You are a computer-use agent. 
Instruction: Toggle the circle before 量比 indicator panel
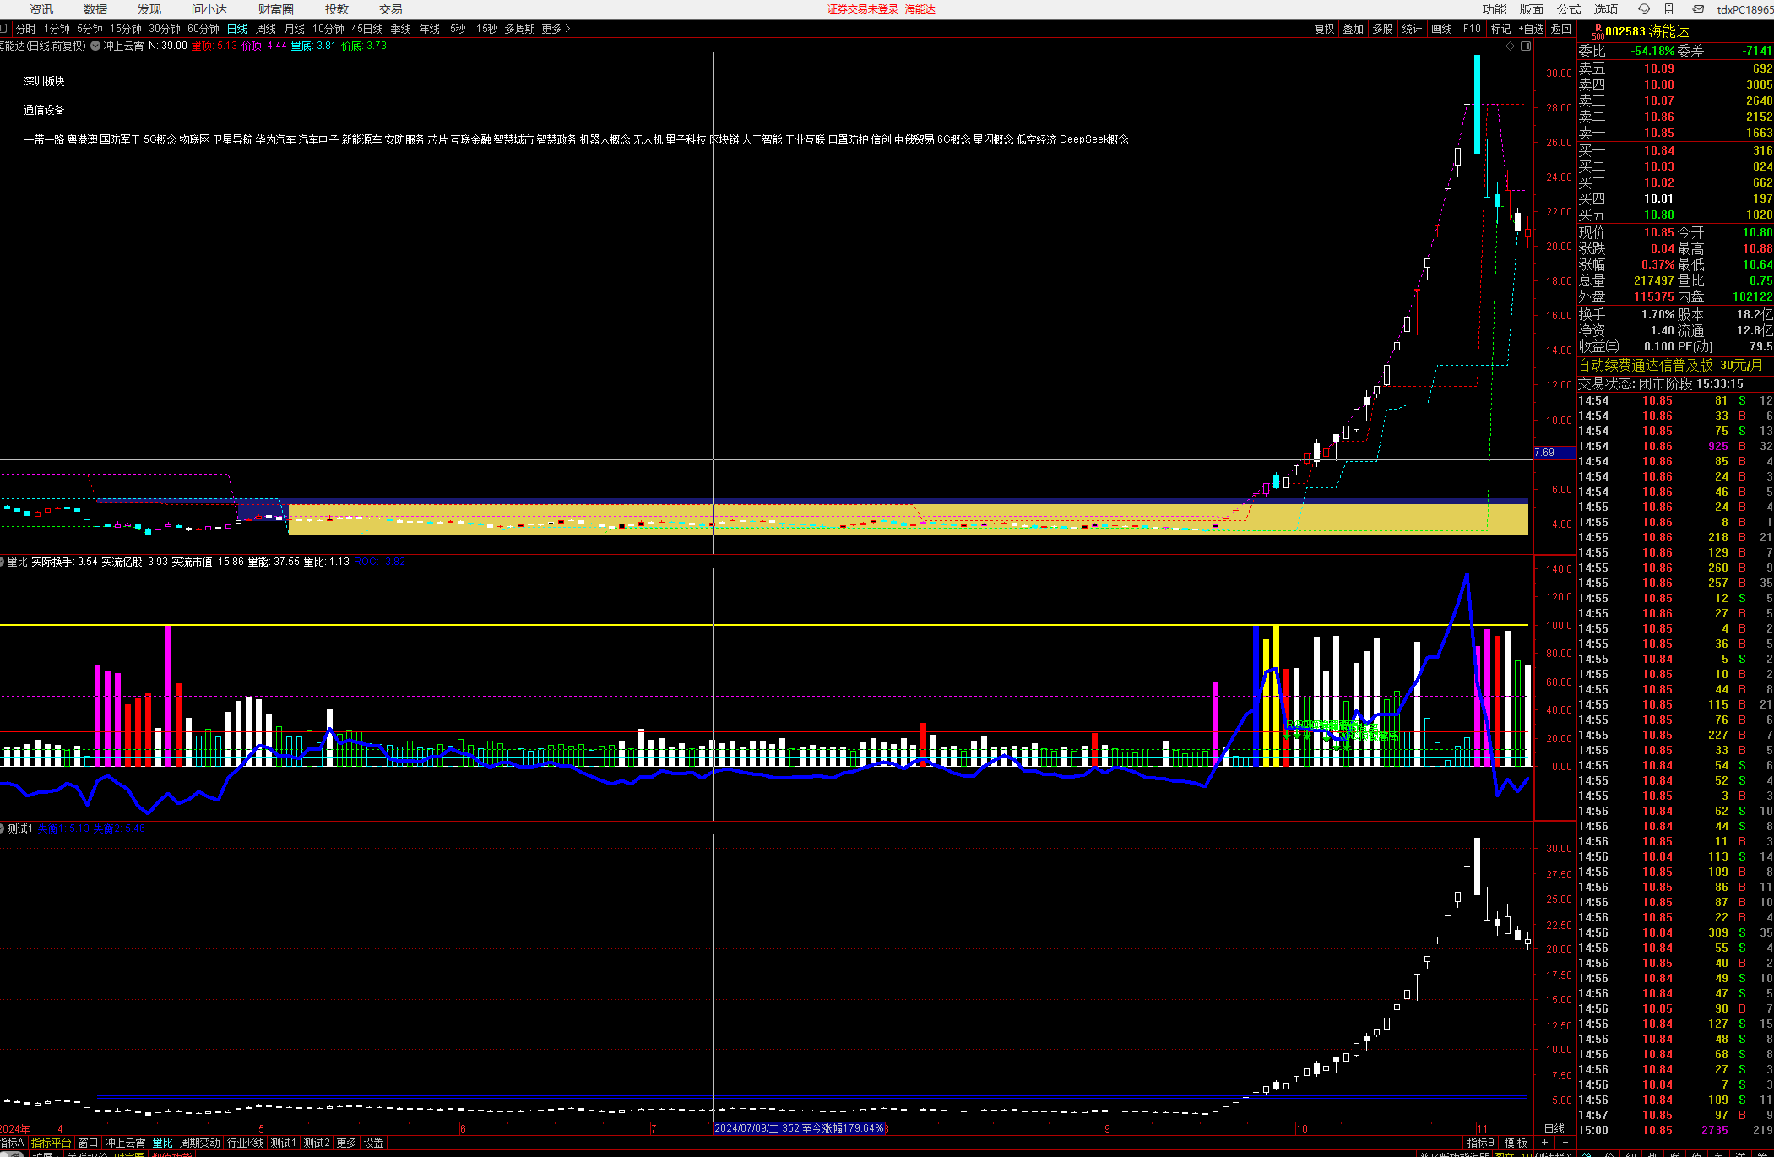tap(3, 562)
